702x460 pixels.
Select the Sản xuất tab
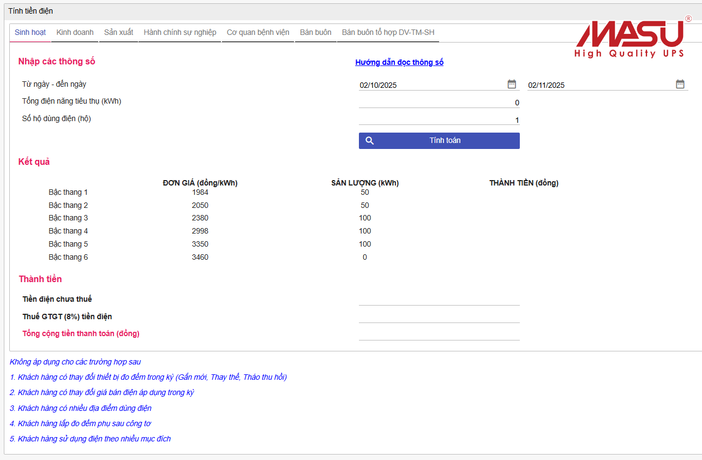click(118, 33)
